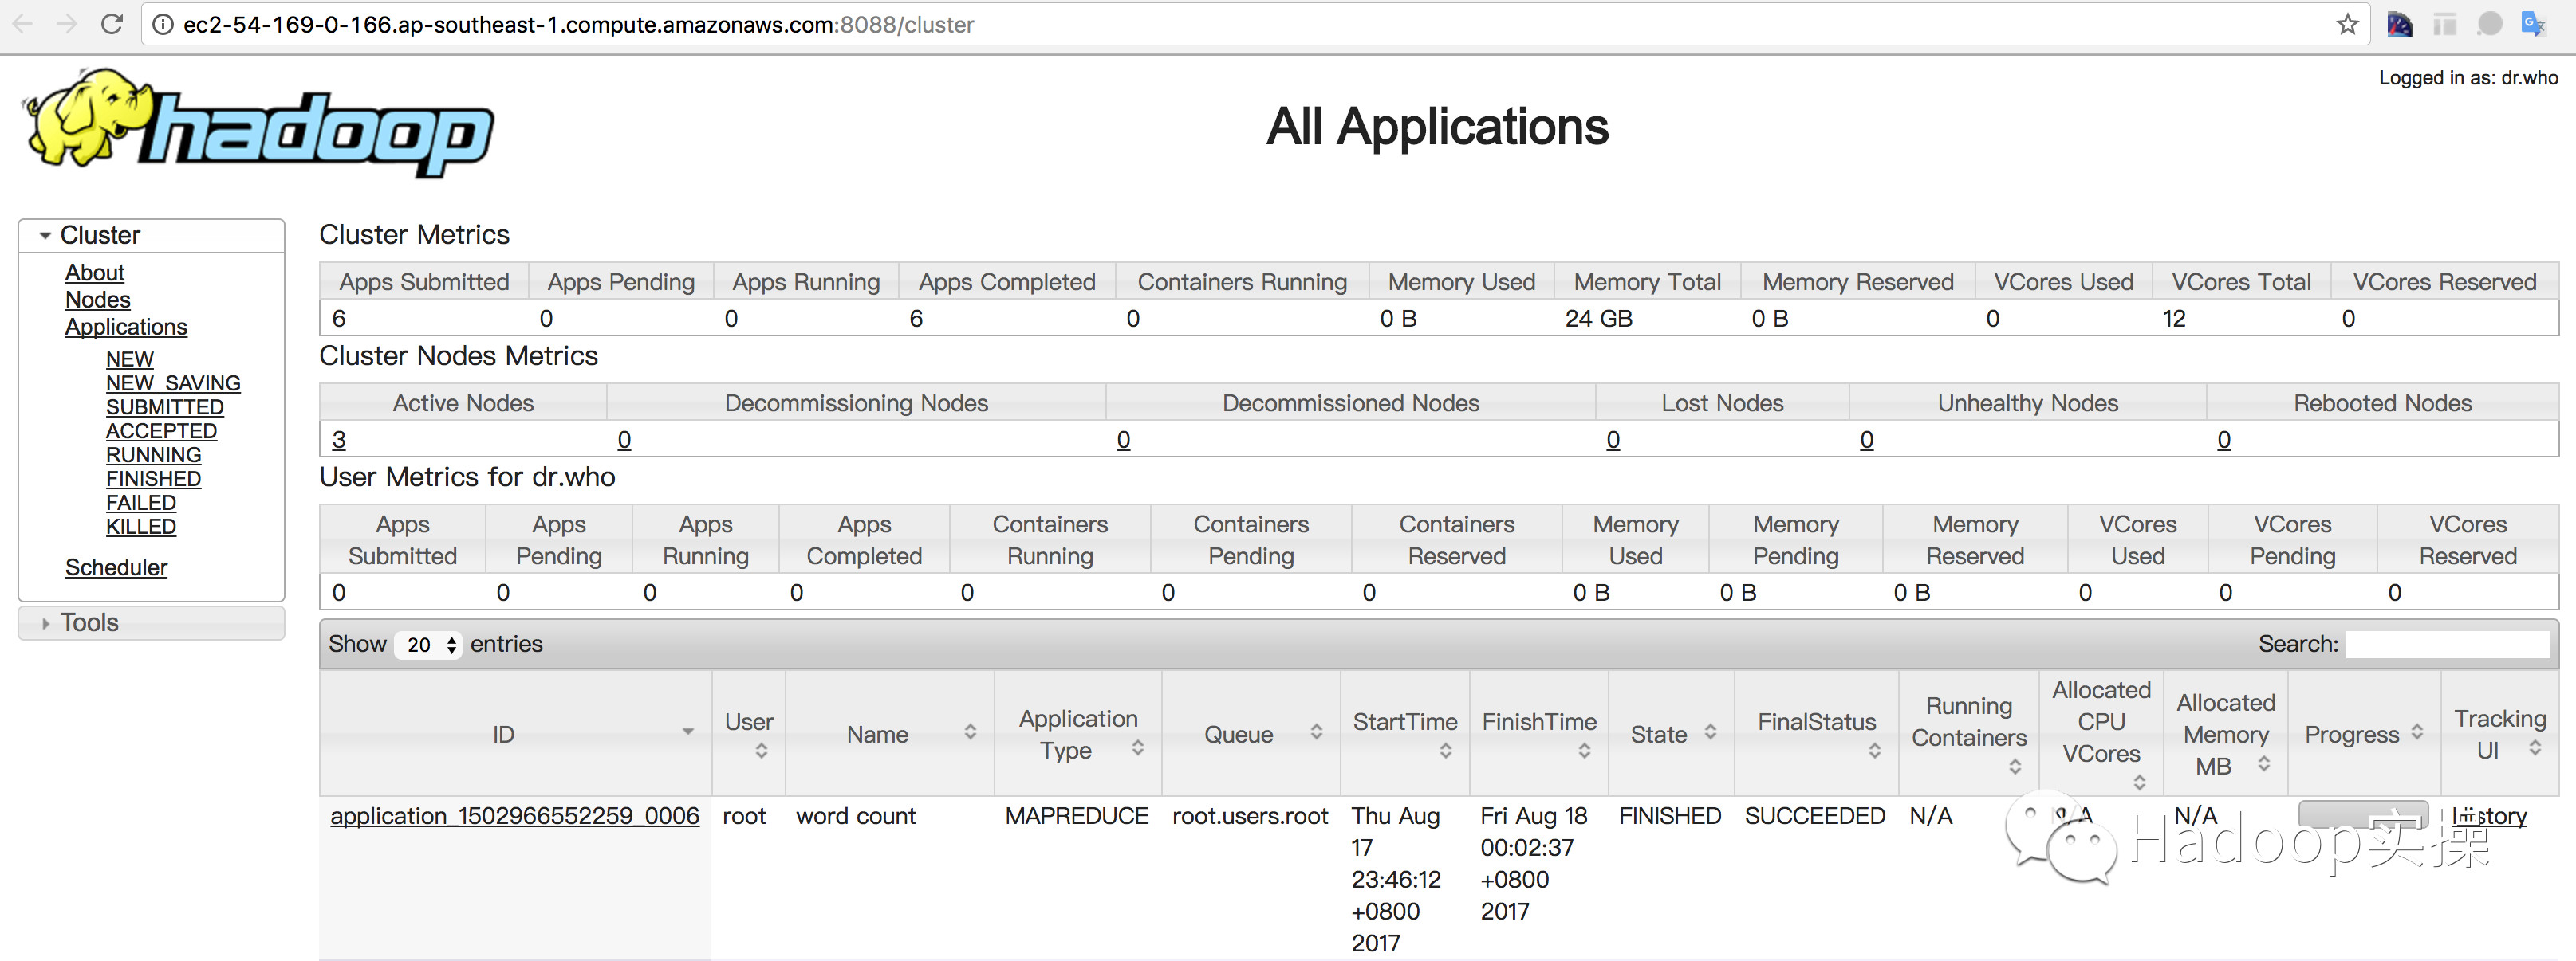Click the word count job progress bar
This screenshot has height=961, width=2576.
(2363, 814)
